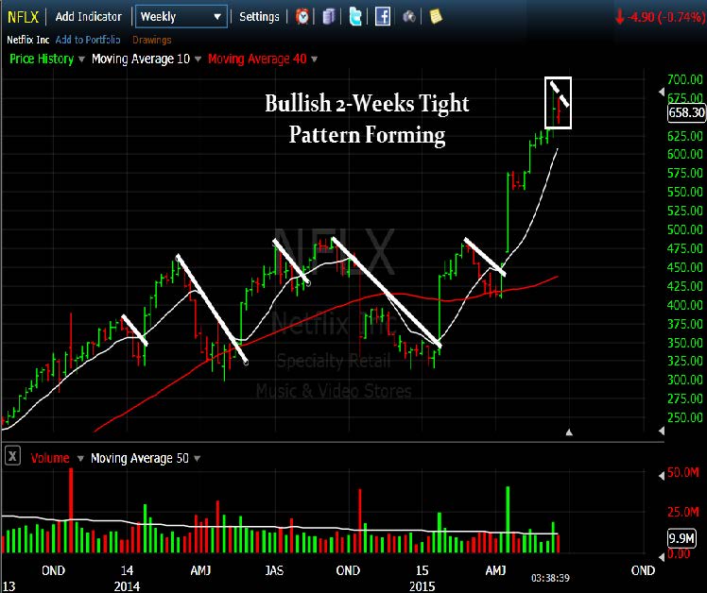Select the Price History label

click(42, 59)
